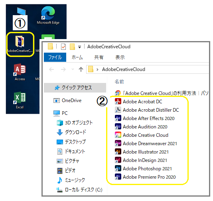Select the 'Adobe Audition 2020' file name

pyautogui.click(x=145, y=127)
